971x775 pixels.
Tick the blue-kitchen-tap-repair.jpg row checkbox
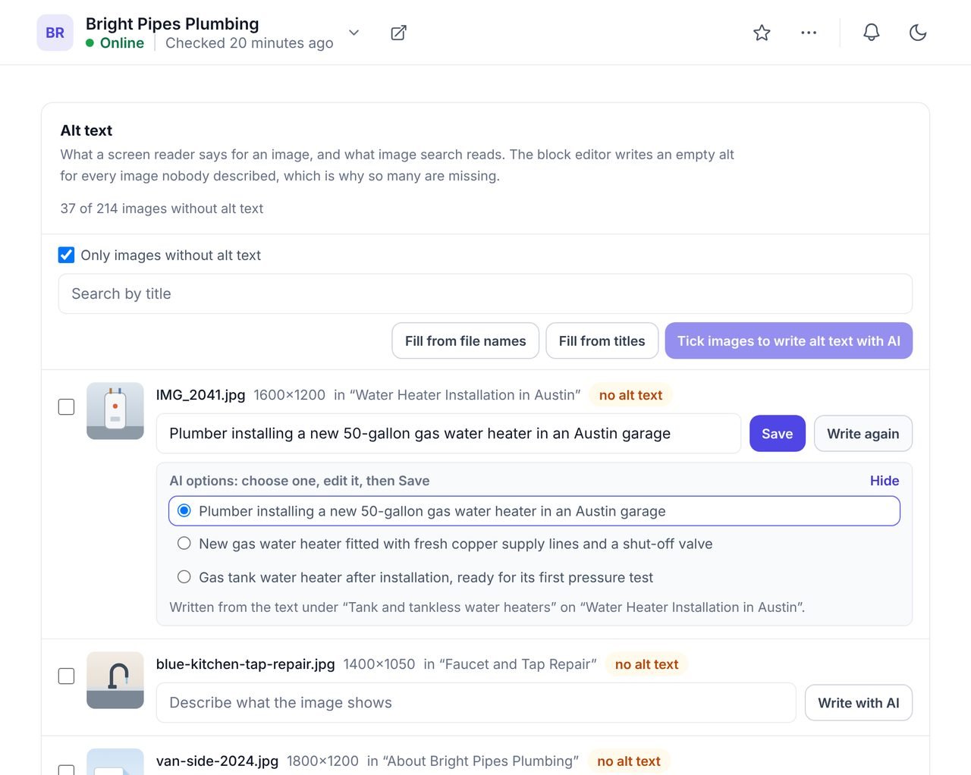(67, 676)
